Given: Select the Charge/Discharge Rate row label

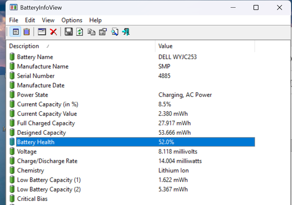Looking at the screenshot, I should coord(47,161).
